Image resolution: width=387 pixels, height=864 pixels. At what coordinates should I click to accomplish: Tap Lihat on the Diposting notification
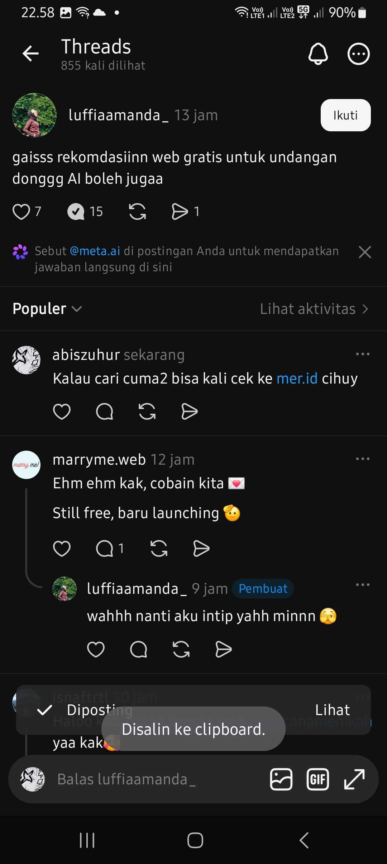(332, 710)
